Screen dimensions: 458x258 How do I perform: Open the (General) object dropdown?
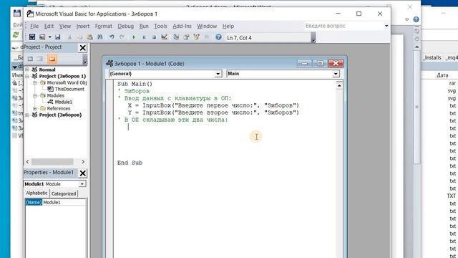click(218, 74)
